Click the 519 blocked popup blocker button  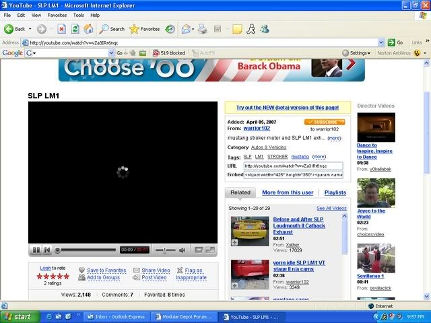tap(169, 52)
